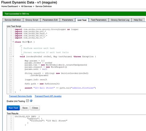Click the Close button
The image size is (146, 131).
pyautogui.click(x=35, y=108)
